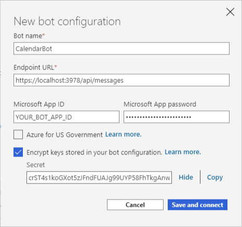
Task: Click the Bot name label text
Action: [29, 36]
